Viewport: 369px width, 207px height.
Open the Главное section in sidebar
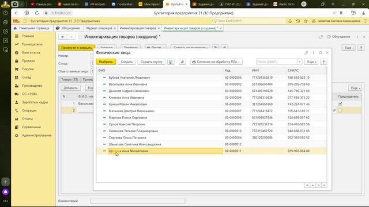coord(28,36)
